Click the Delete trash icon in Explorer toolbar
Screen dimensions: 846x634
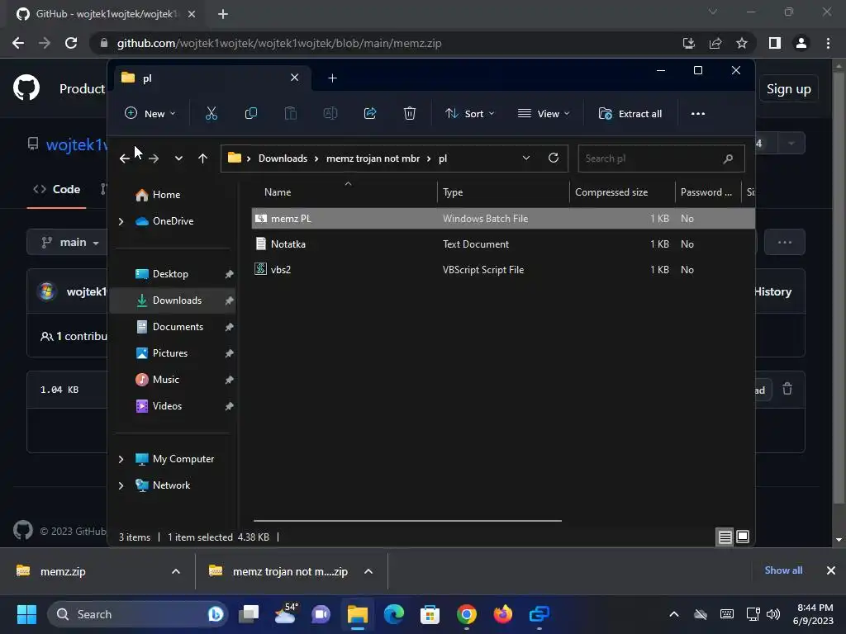pyautogui.click(x=410, y=114)
